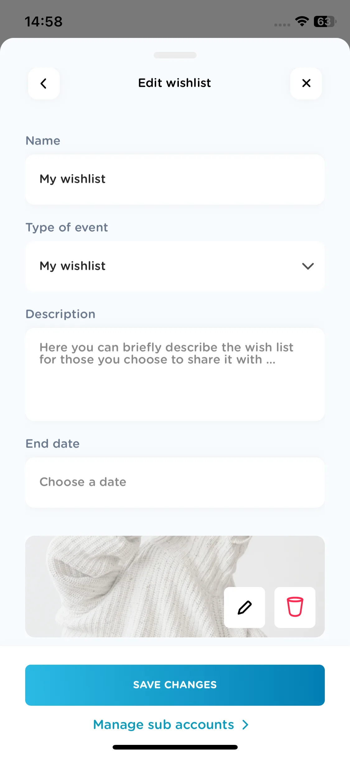This screenshot has height=757, width=350.
Task: Tap the chevron in event type field
Action: point(308,266)
